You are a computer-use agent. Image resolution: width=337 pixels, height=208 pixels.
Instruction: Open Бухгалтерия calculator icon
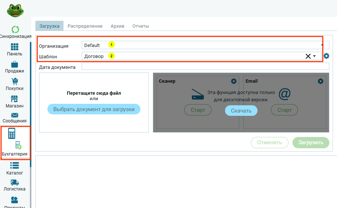pyautogui.click(x=12, y=134)
